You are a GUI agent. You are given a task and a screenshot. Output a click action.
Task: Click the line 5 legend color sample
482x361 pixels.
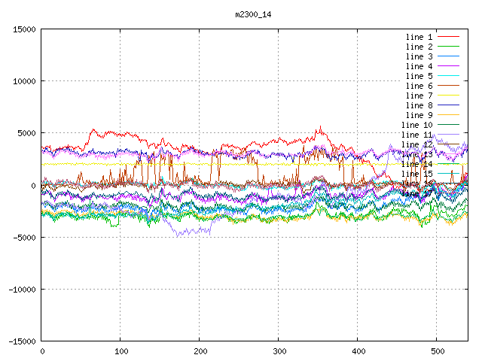[448, 76]
